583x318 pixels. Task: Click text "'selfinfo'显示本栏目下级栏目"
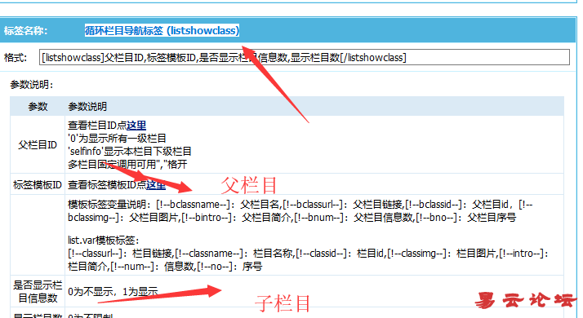click(x=129, y=151)
